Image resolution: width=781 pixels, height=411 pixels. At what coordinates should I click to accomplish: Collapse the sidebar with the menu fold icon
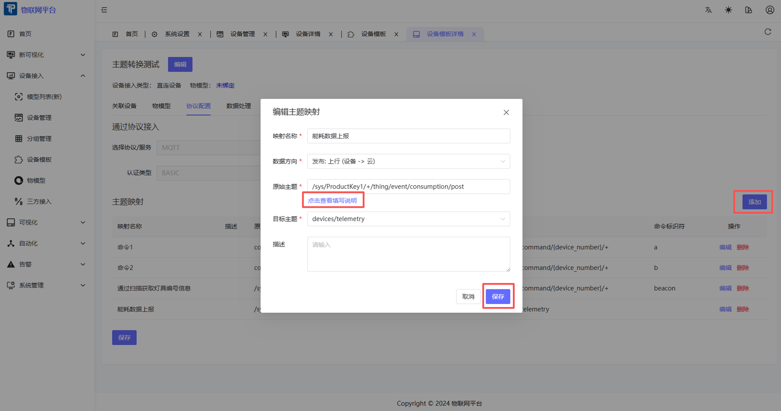pyautogui.click(x=104, y=10)
